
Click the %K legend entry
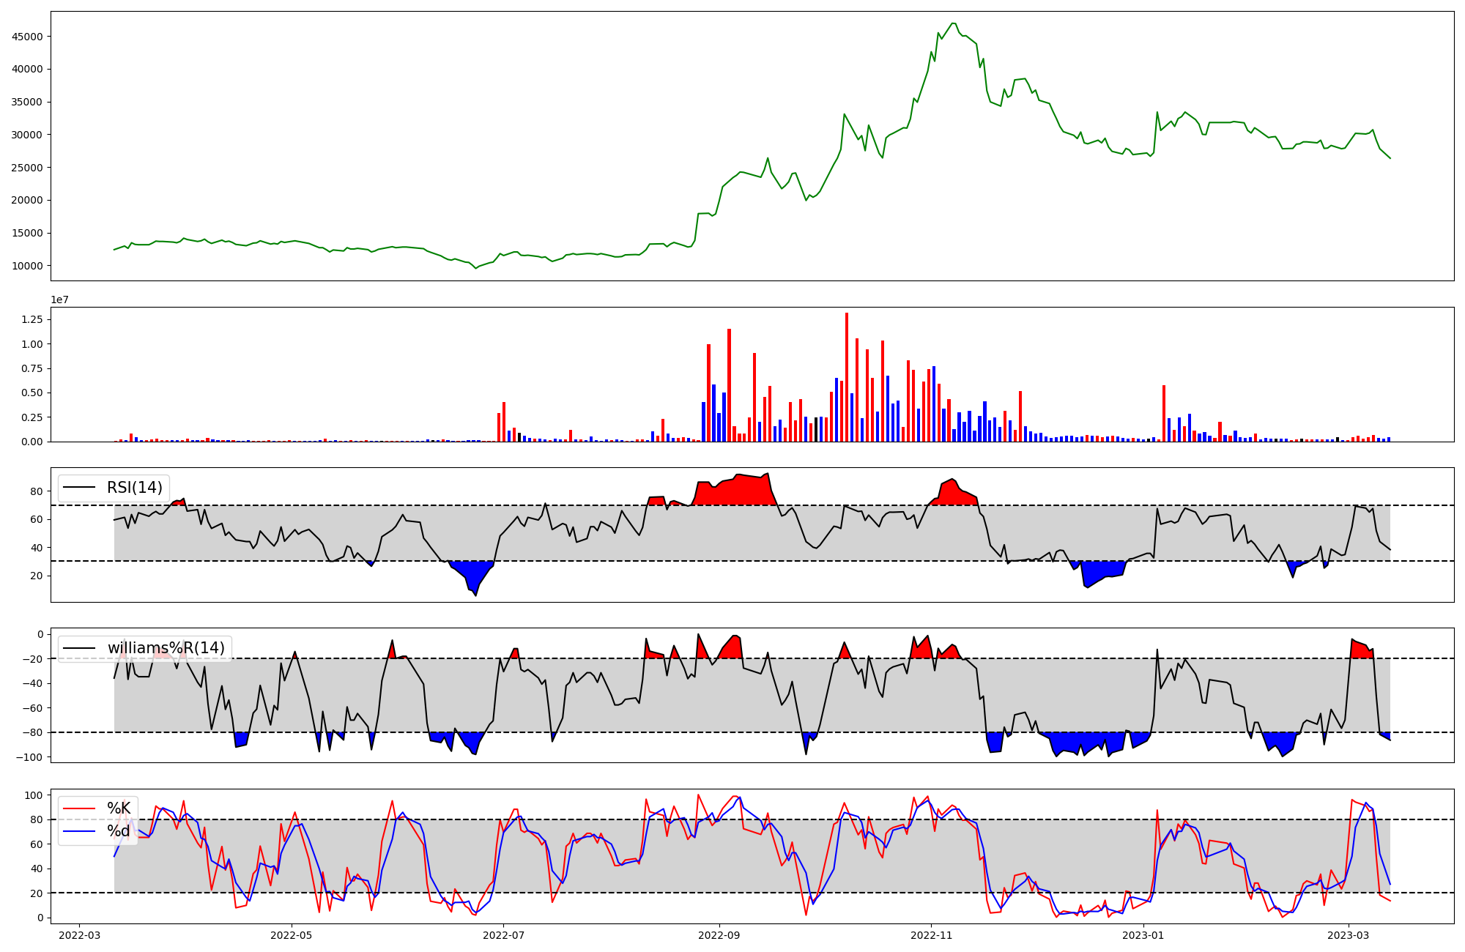pyautogui.click(x=119, y=808)
